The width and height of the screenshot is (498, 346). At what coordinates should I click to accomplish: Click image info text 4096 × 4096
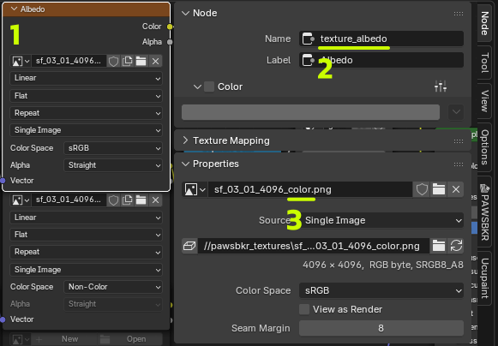pyautogui.click(x=382, y=265)
